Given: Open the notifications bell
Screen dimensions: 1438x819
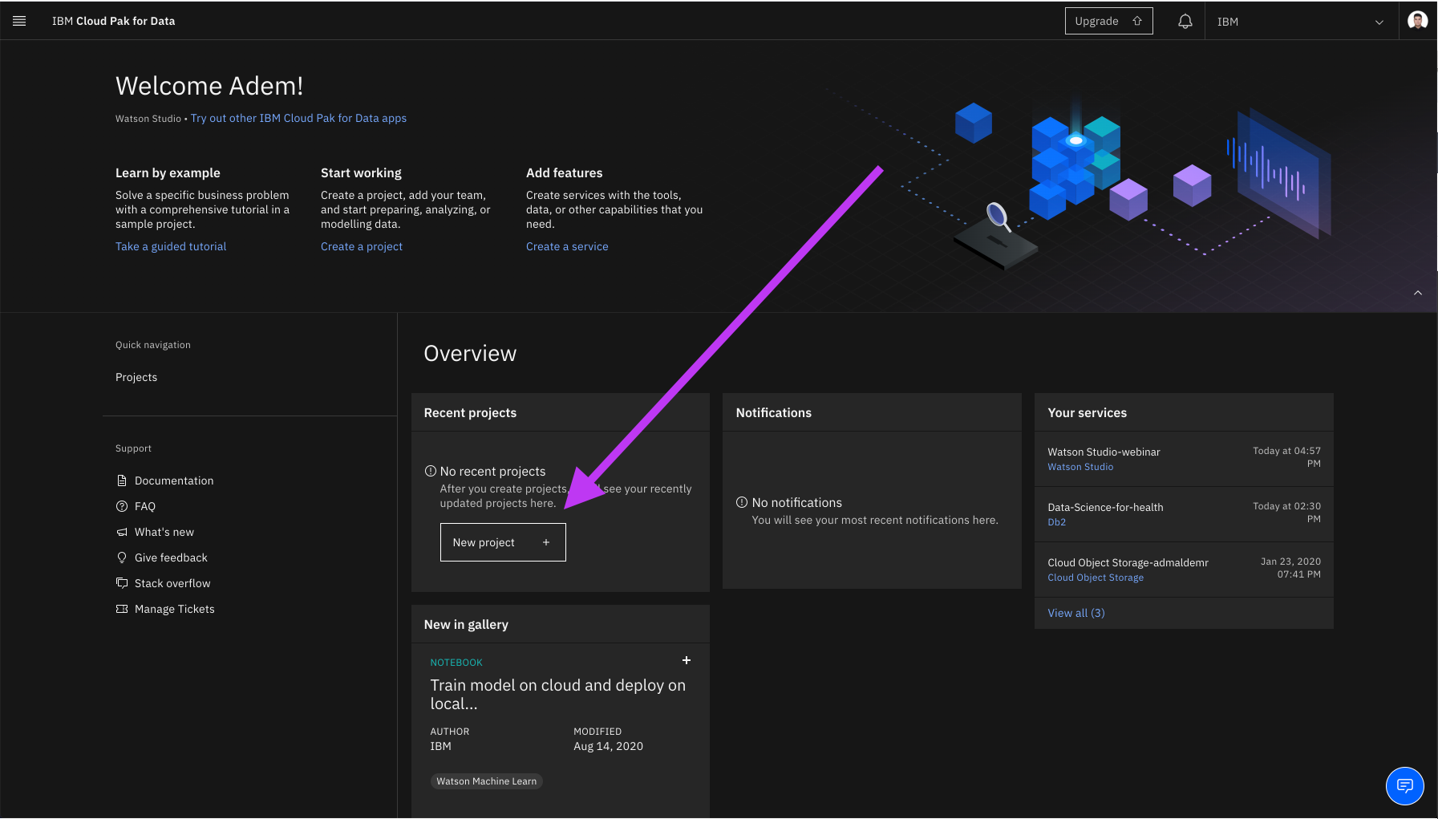Looking at the screenshot, I should click(1185, 22).
